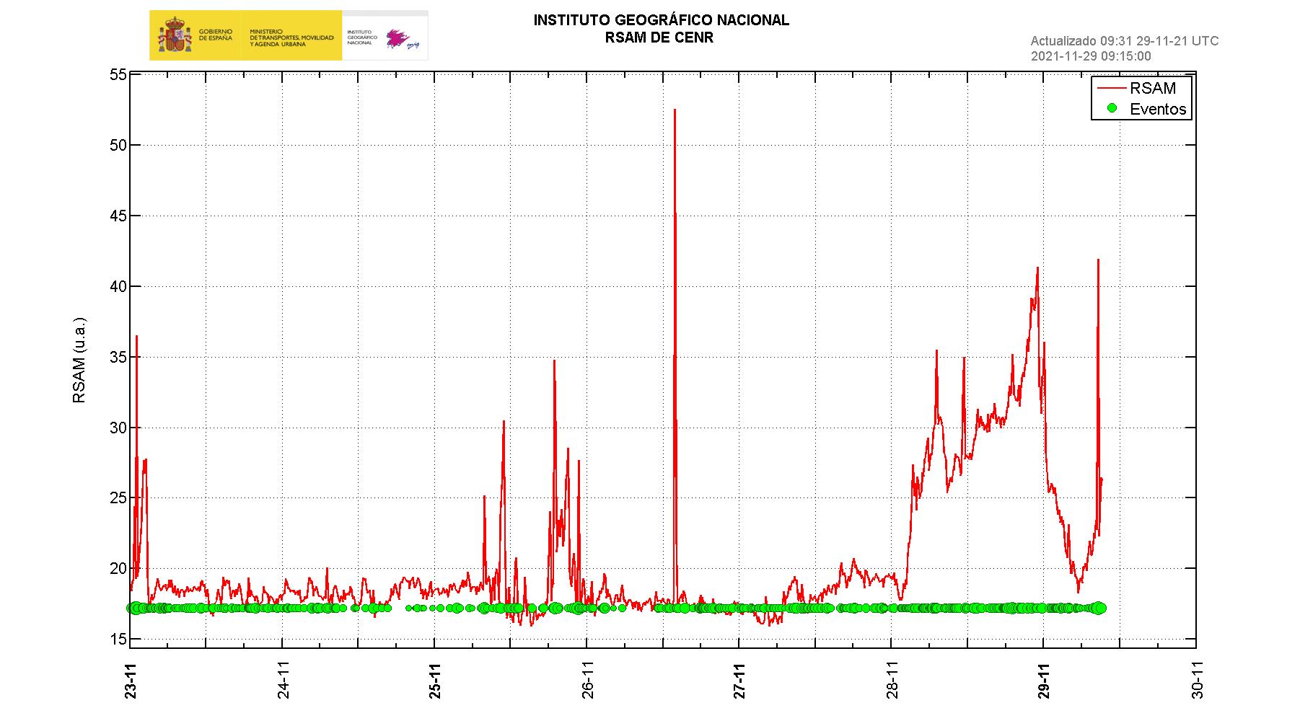Click the subtitle RSAM DE CENR
The width and height of the screenshot is (1300, 721).
(x=659, y=38)
